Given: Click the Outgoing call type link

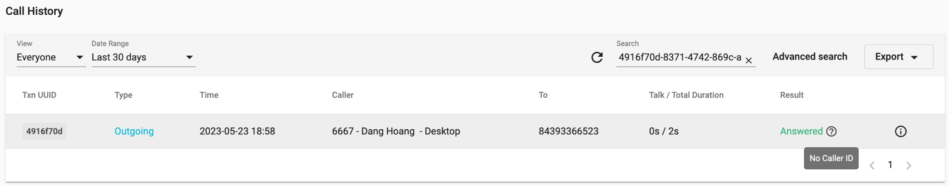Looking at the screenshot, I should (x=134, y=132).
